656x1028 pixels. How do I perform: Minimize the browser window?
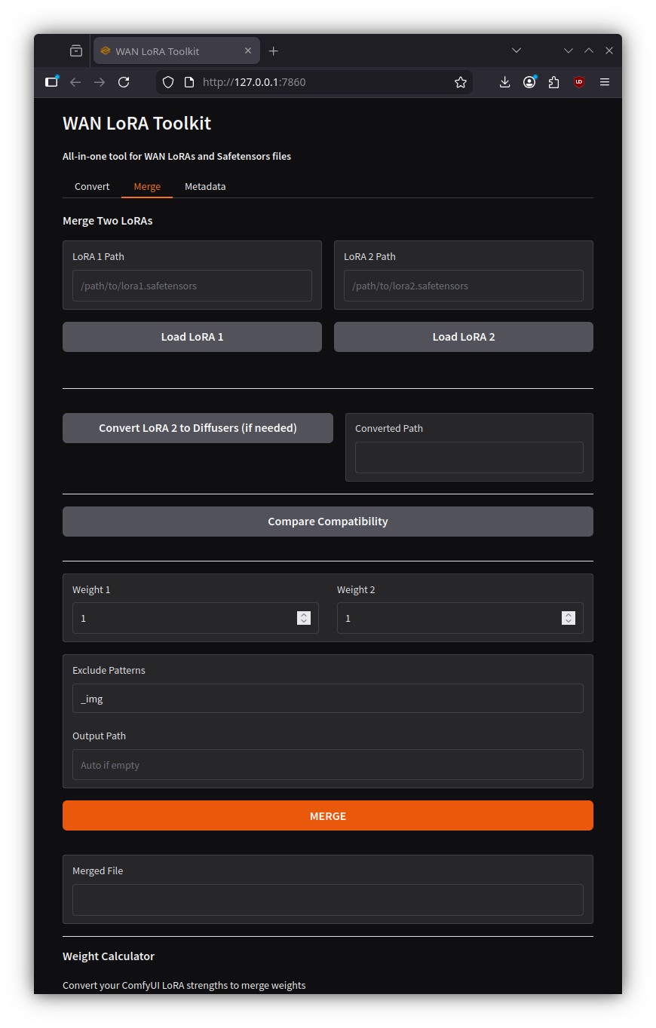(x=569, y=50)
